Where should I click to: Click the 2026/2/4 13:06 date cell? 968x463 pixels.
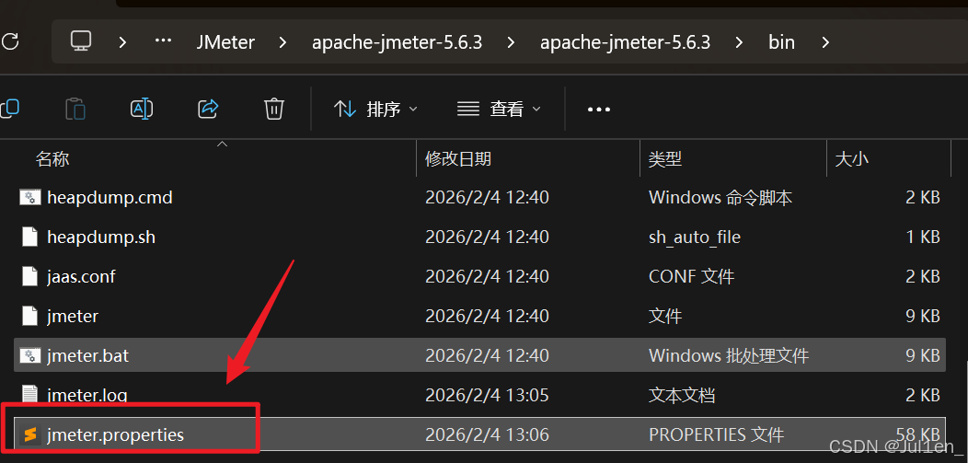pyautogui.click(x=487, y=434)
